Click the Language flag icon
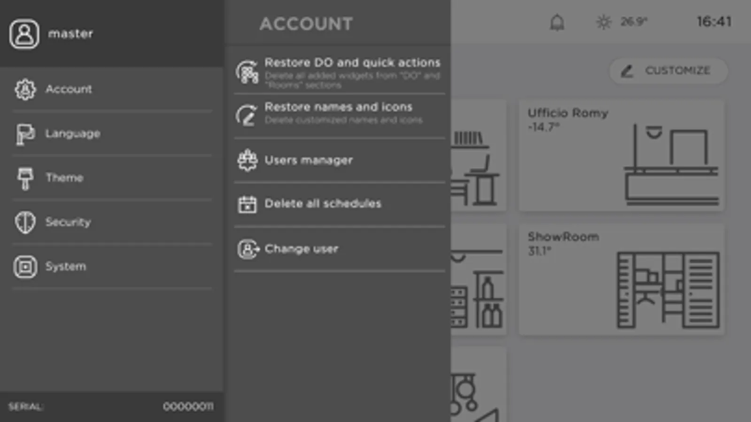Image resolution: width=751 pixels, height=422 pixels. click(25, 134)
